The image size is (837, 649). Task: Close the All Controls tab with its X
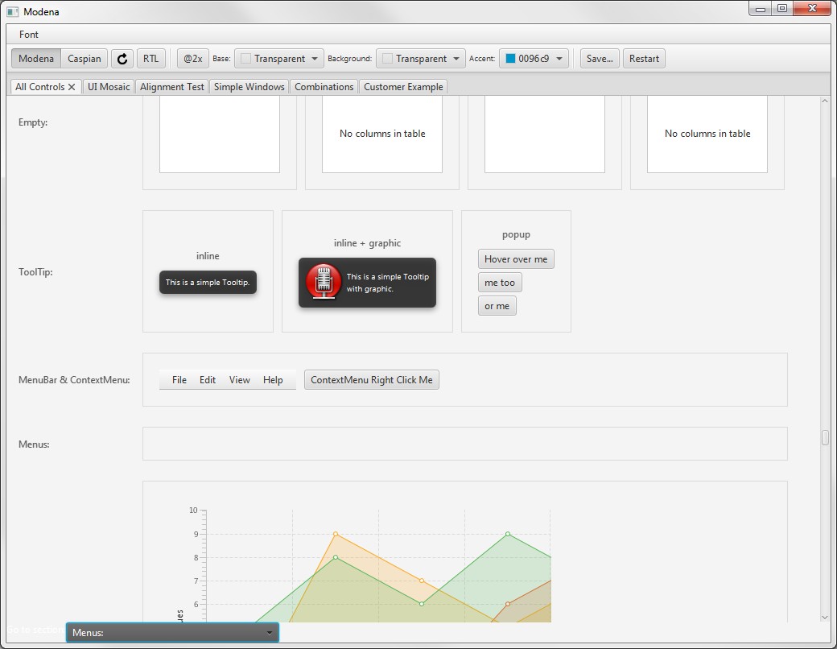[72, 87]
